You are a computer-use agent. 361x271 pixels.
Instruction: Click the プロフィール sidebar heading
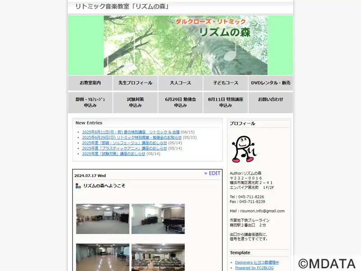(242, 123)
